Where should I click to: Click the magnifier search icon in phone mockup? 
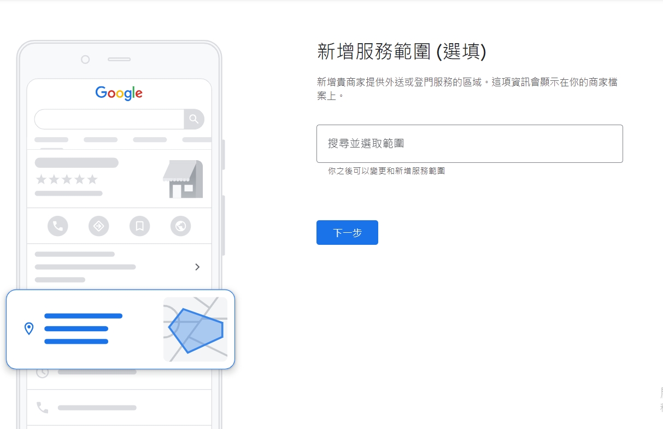pos(194,119)
